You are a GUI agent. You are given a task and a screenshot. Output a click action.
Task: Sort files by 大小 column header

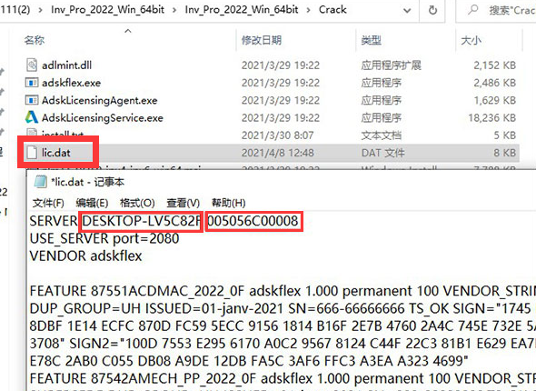coord(471,40)
